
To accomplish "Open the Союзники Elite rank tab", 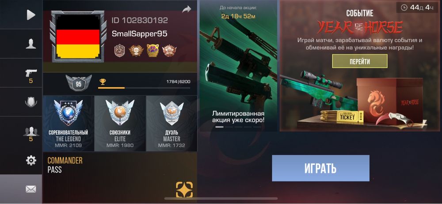I will 120,123.
